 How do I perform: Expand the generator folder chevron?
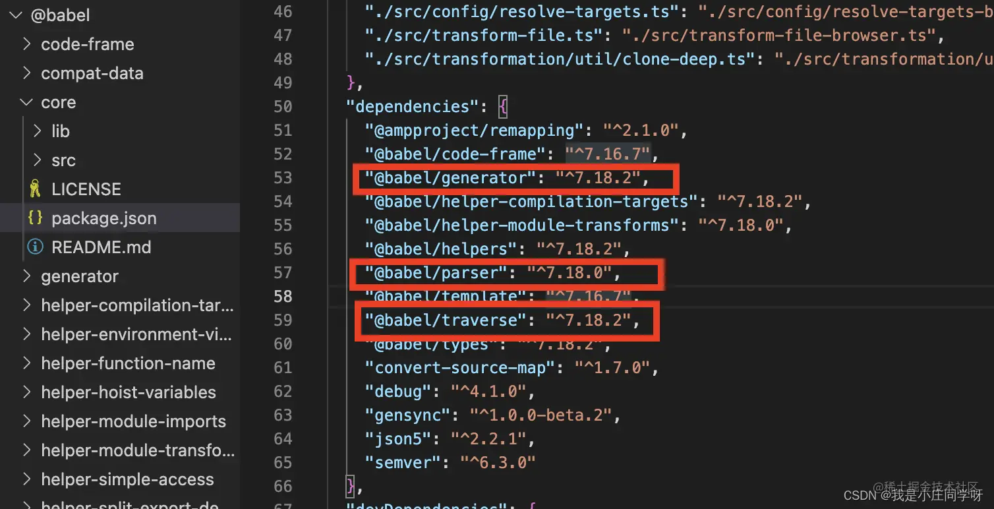click(x=26, y=276)
